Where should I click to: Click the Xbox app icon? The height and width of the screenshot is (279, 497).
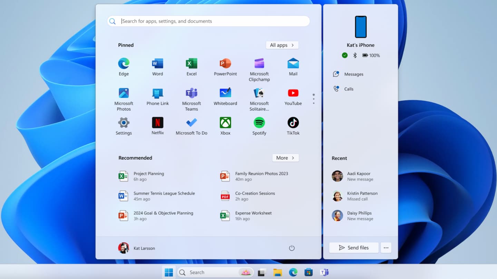click(225, 123)
